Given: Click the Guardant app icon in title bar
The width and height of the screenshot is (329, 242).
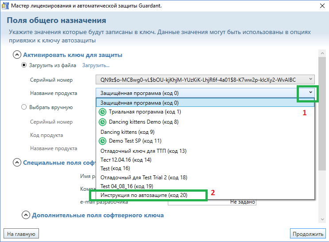Looking at the screenshot, I should coord(6,6).
